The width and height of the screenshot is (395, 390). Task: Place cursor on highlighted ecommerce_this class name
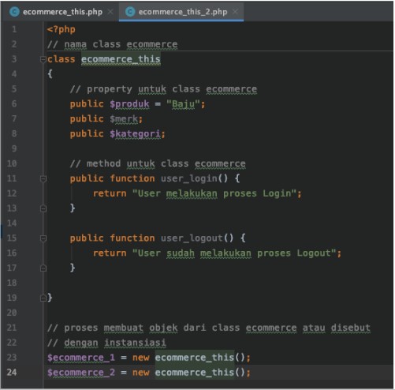121,59
